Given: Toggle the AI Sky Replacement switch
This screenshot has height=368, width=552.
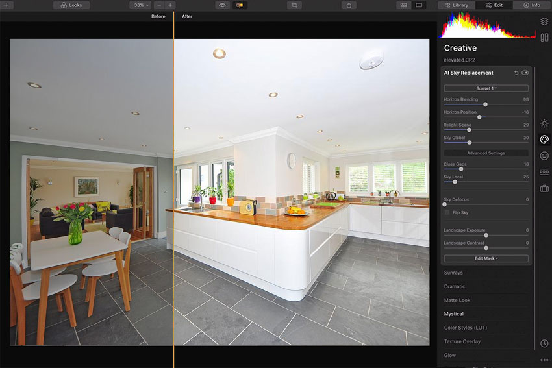Looking at the screenshot, I should click(525, 73).
